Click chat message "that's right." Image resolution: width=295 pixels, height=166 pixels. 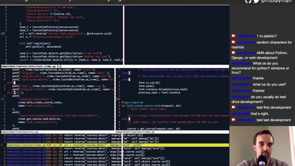pos(260,114)
